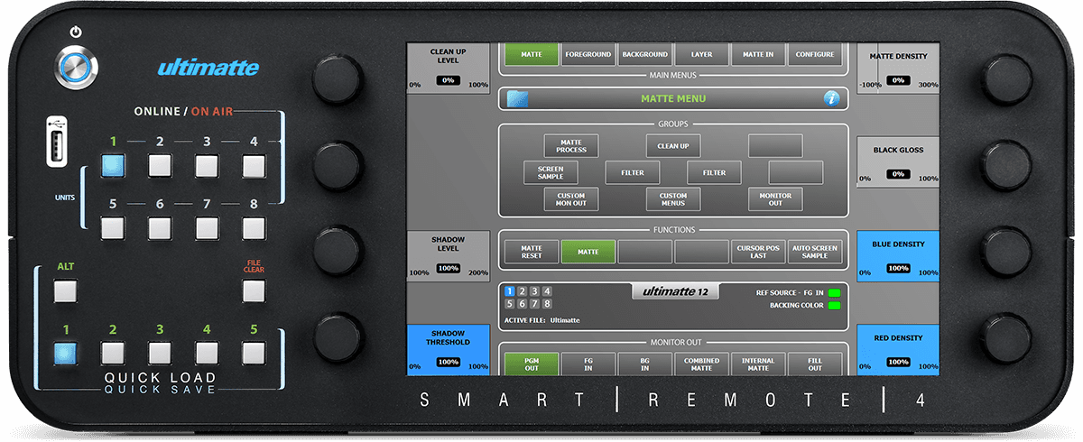Click the Ultimatte 12 logo badge

(675, 291)
